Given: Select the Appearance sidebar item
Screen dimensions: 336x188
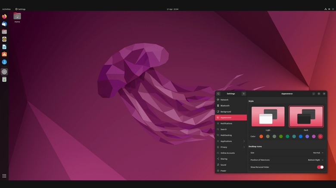Looking at the screenshot, I should pos(231,118).
